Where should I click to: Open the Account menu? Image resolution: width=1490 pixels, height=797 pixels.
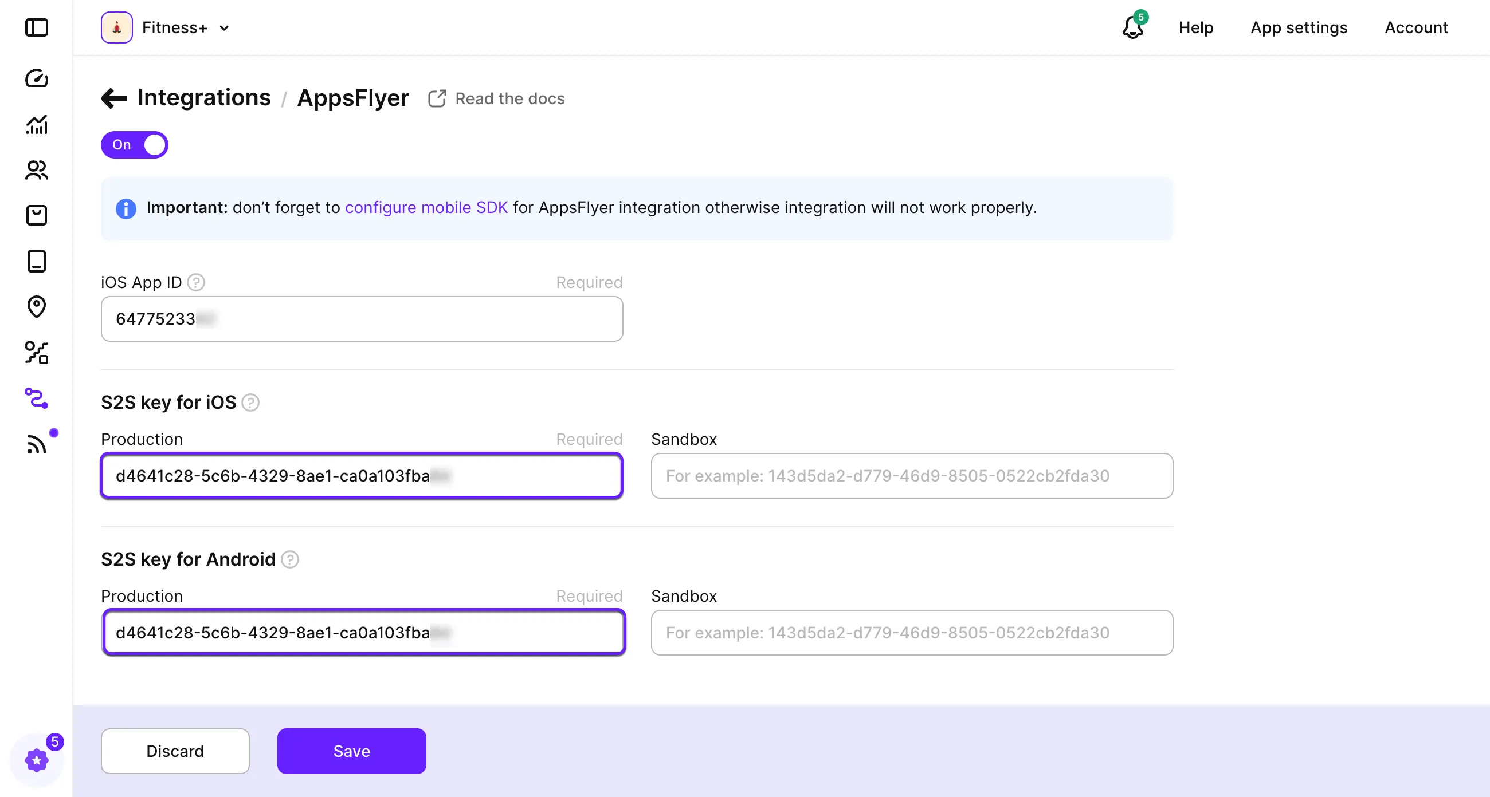pyautogui.click(x=1416, y=27)
